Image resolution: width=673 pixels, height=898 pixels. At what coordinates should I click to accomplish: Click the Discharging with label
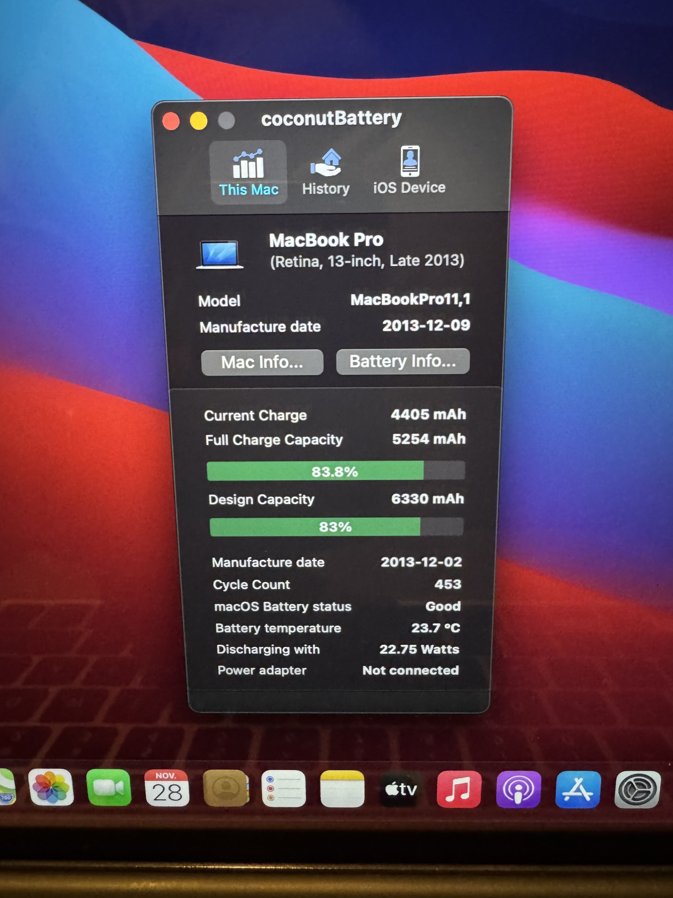coord(268,649)
